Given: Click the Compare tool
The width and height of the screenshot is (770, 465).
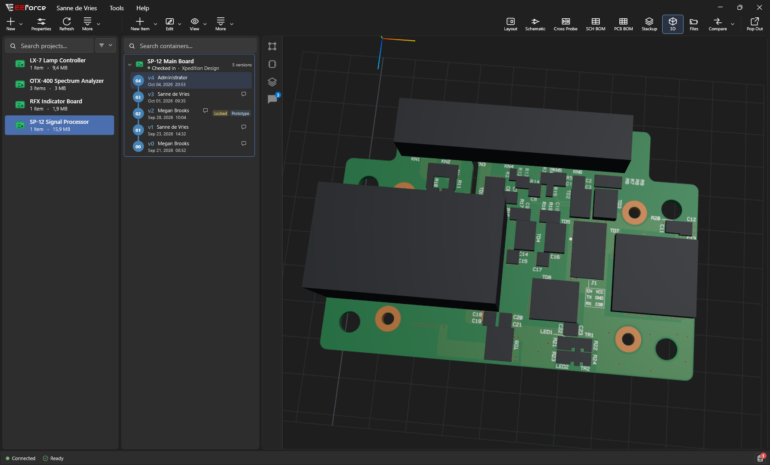Looking at the screenshot, I should pyautogui.click(x=717, y=24).
